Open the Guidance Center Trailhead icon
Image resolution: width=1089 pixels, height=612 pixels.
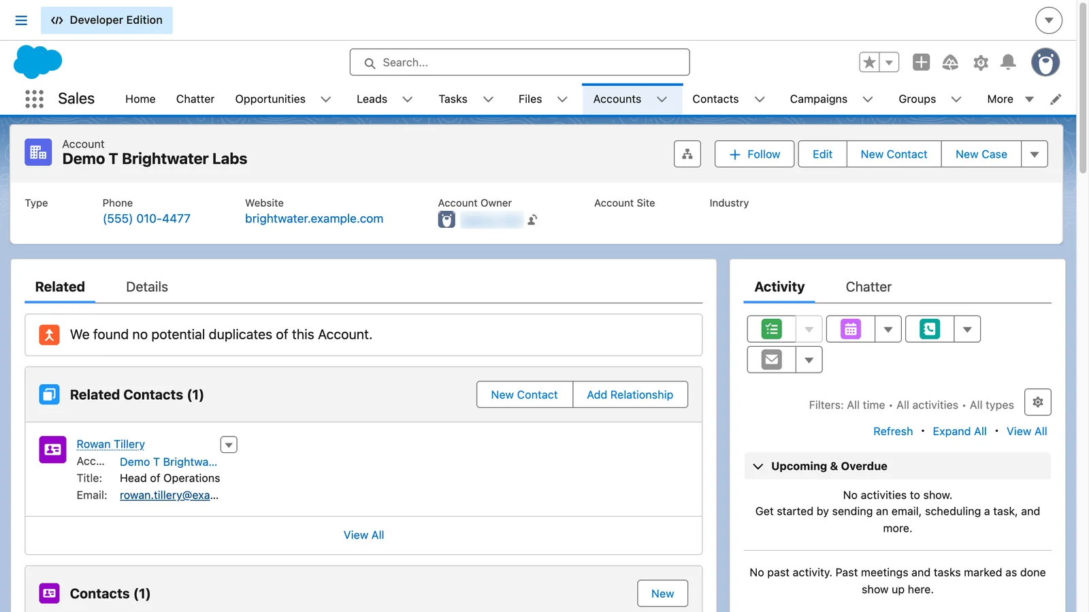pos(950,63)
